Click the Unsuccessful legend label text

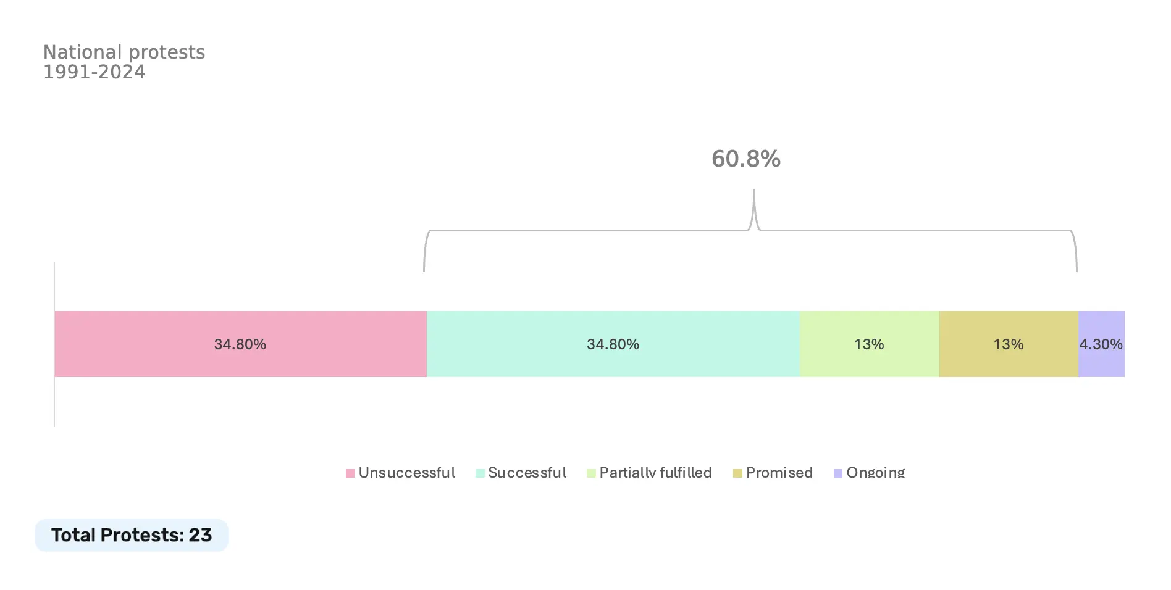coord(407,473)
